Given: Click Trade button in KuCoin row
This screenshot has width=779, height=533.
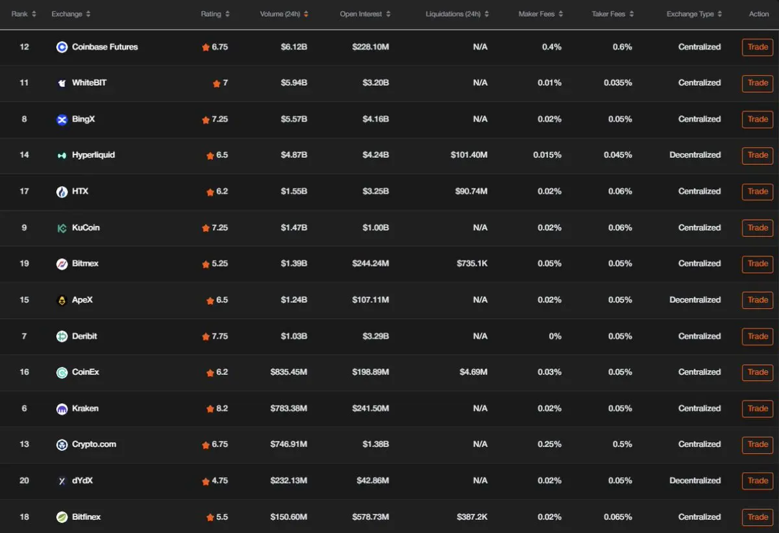Looking at the screenshot, I should pyautogui.click(x=758, y=228).
